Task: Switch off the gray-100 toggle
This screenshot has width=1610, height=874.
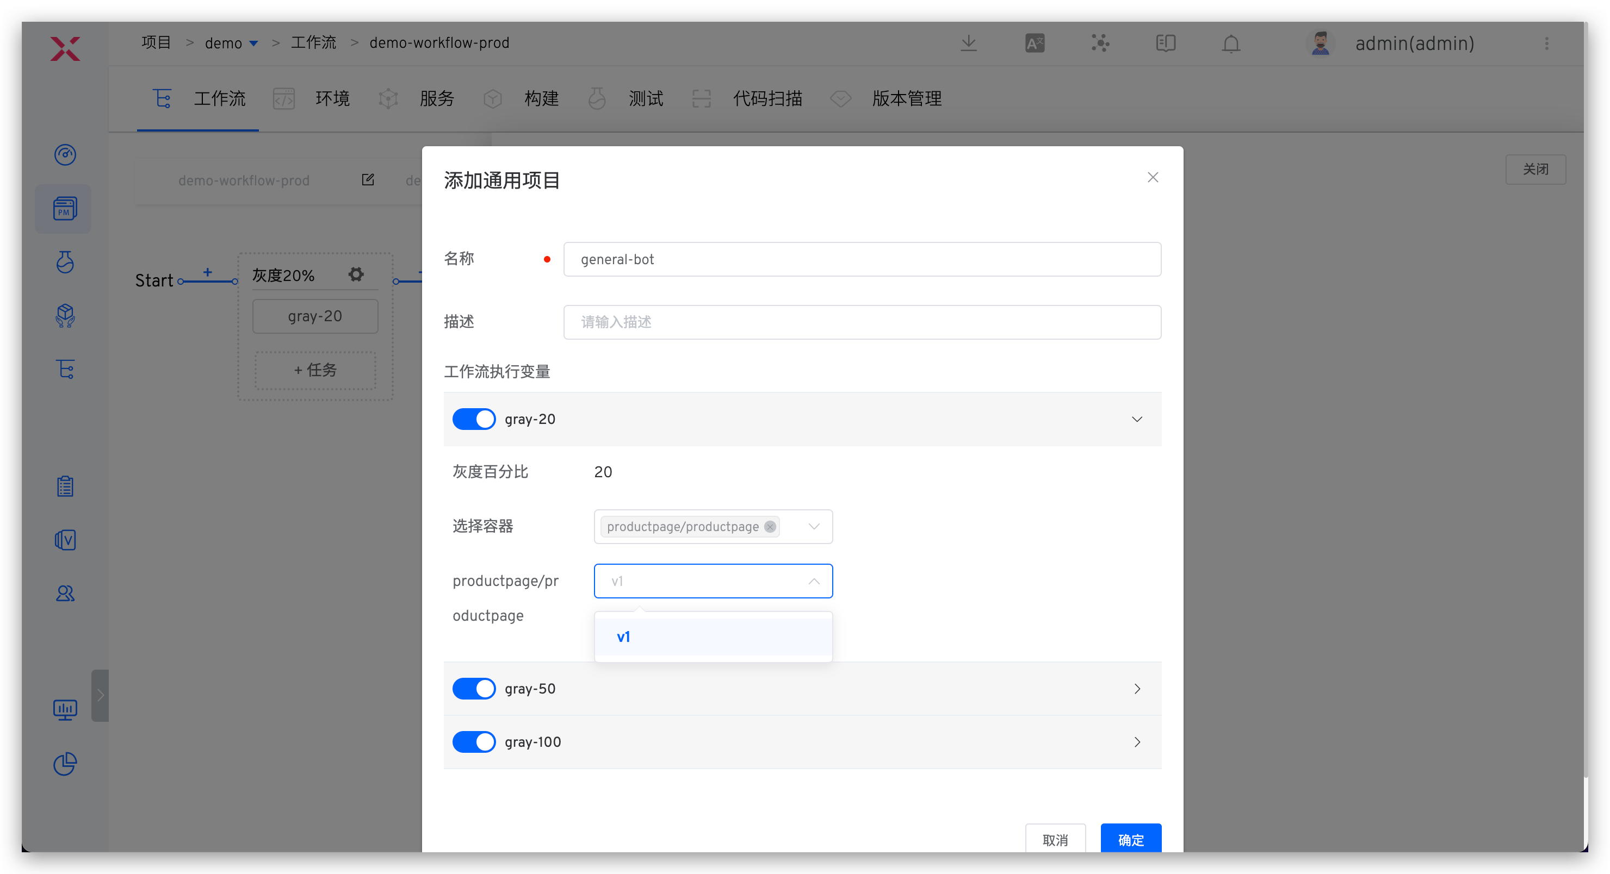Action: click(474, 741)
